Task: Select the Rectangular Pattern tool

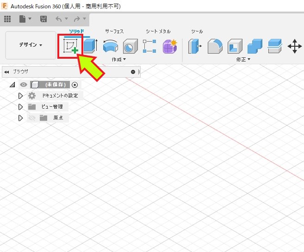Action: [x=149, y=46]
